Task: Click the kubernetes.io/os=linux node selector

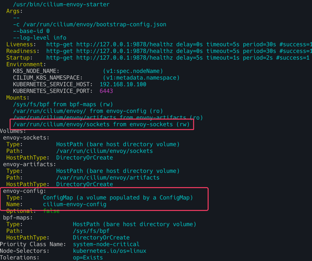Action: [x=110, y=251]
